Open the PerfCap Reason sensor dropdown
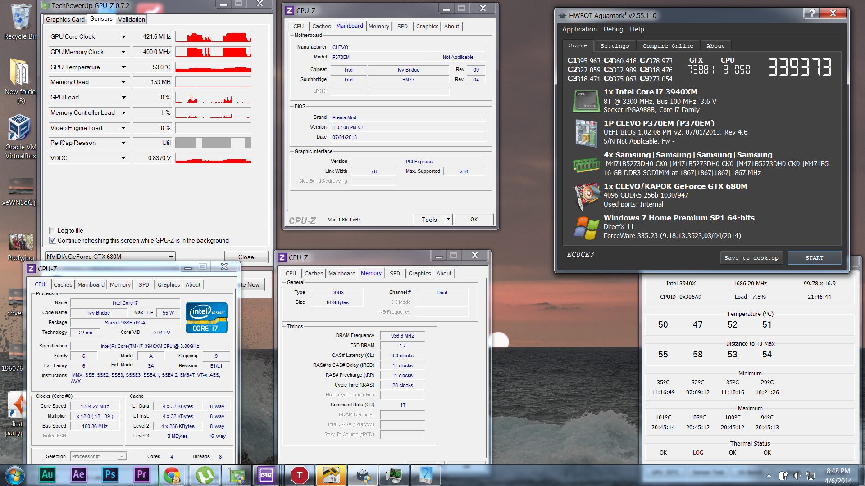Viewport: 865px width, 486px height. [123, 143]
